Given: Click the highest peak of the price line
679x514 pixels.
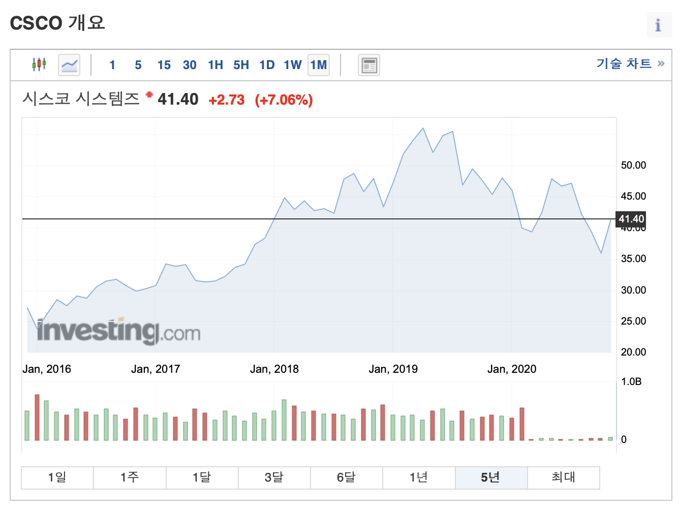Looking at the screenshot, I should [423, 128].
